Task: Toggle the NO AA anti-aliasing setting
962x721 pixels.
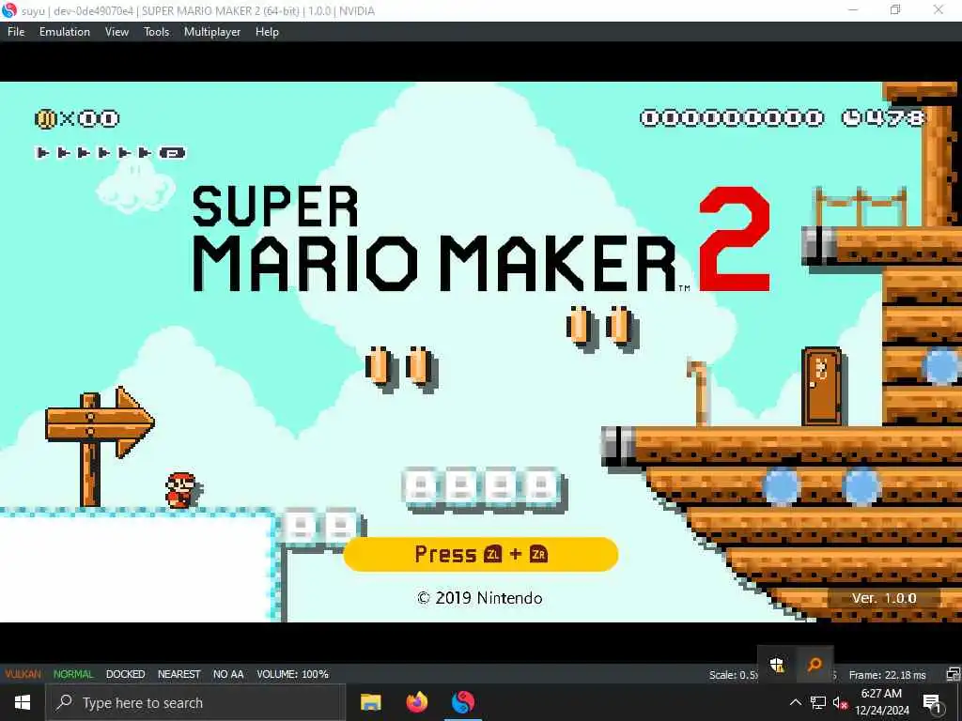Action: coord(228,674)
